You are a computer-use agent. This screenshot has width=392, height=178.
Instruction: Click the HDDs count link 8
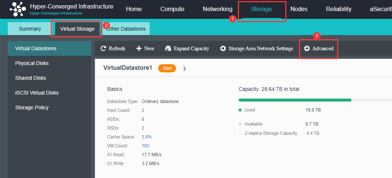coord(143,119)
